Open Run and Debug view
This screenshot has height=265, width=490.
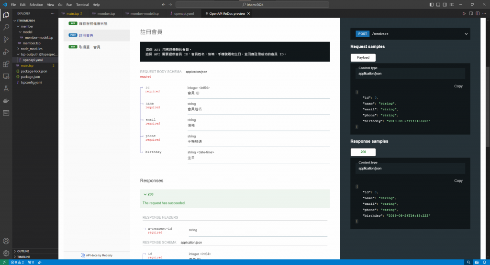coord(6,52)
